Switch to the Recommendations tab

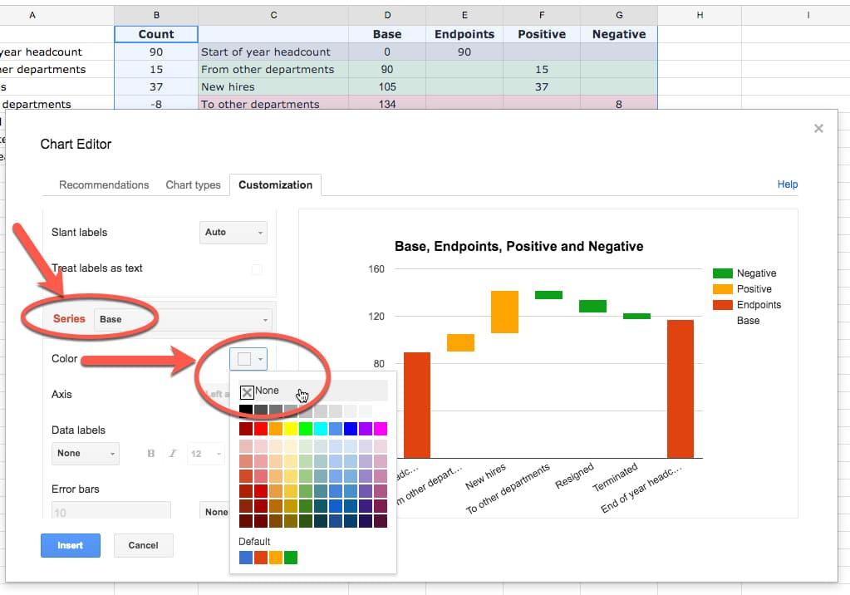[103, 184]
